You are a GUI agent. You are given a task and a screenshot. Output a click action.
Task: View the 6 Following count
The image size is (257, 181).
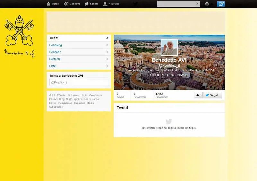pos(140,95)
